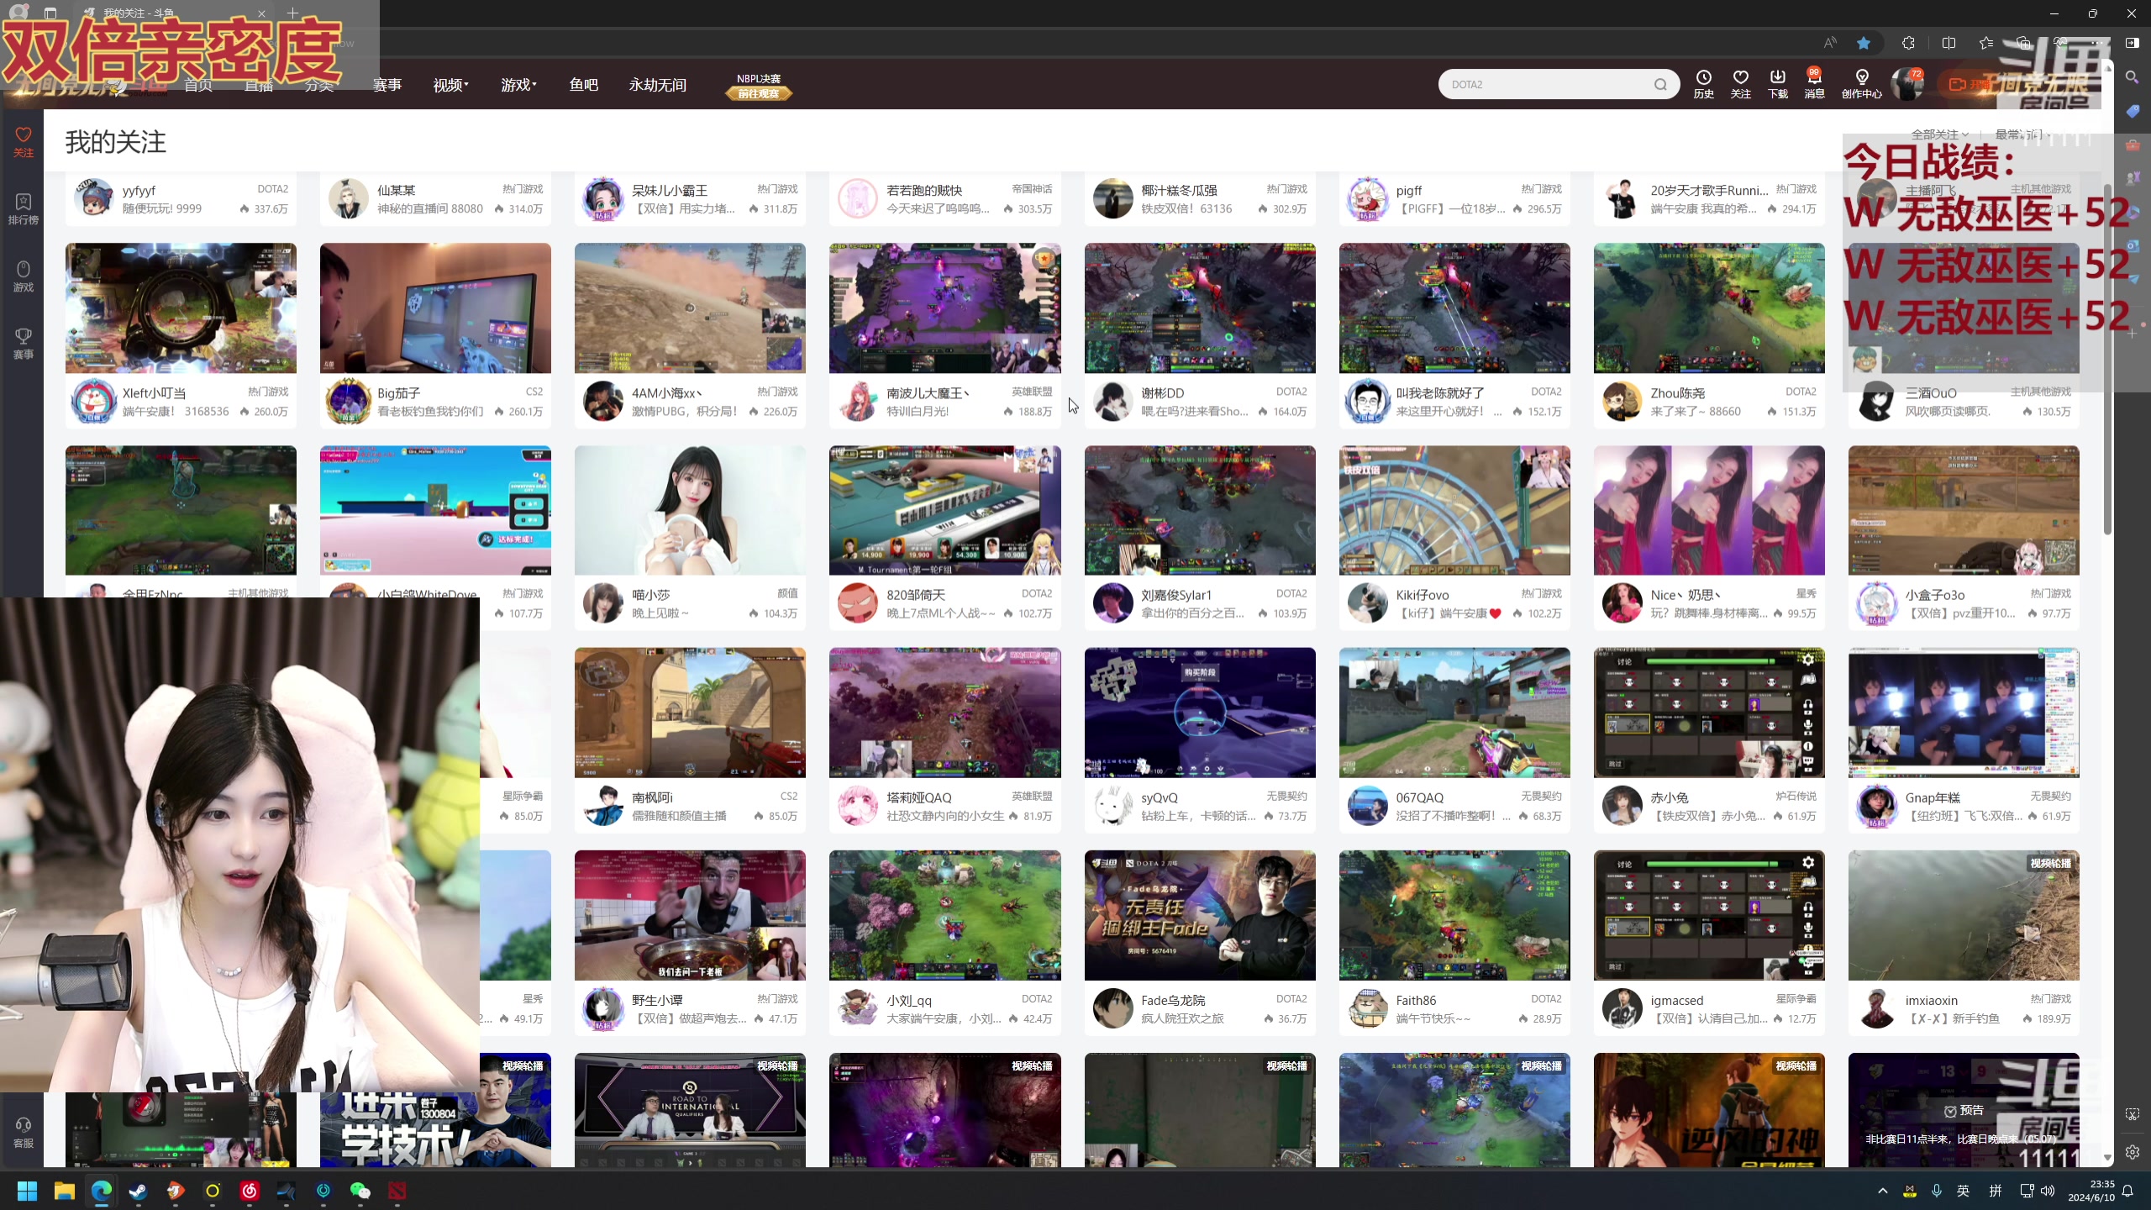This screenshot has height=1210, width=2151.
Task: Toggle the browser favorite star icon
Action: (x=1864, y=43)
